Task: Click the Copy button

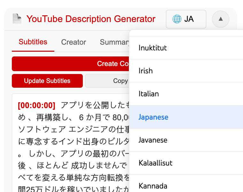Action: click(x=107, y=81)
